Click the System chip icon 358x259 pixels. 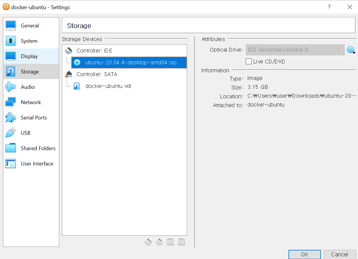click(x=11, y=41)
